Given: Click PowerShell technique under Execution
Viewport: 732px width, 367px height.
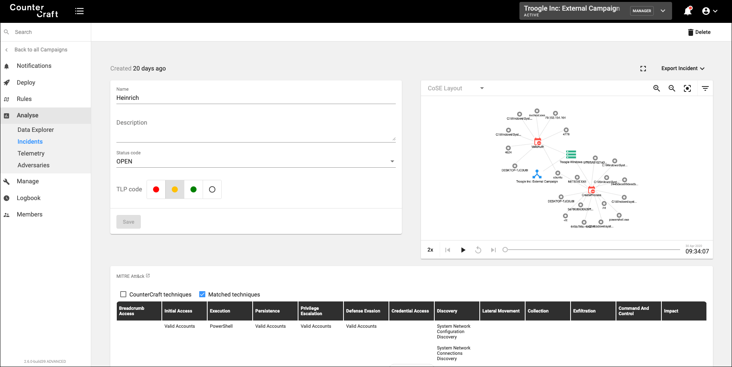Looking at the screenshot, I should coord(221,326).
